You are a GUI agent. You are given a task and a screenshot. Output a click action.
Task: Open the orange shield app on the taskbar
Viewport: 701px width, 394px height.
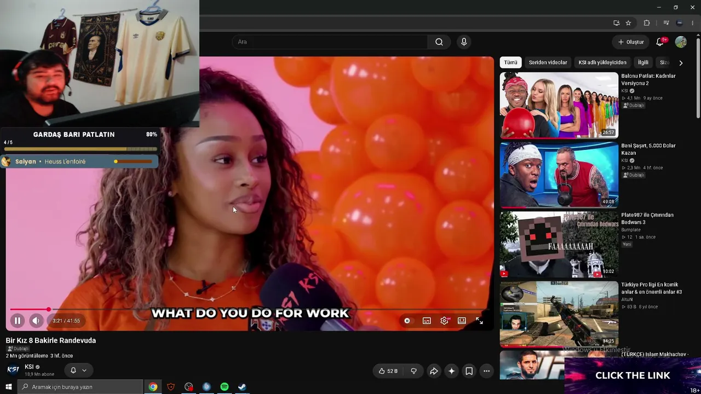(x=171, y=387)
